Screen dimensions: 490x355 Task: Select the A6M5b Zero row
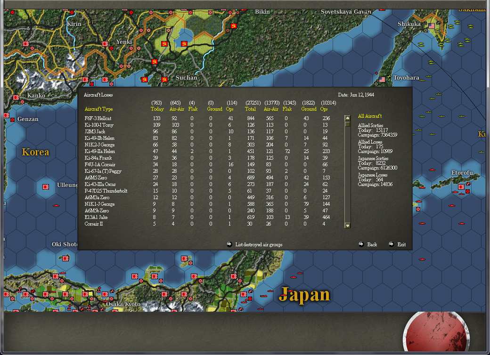(207, 210)
